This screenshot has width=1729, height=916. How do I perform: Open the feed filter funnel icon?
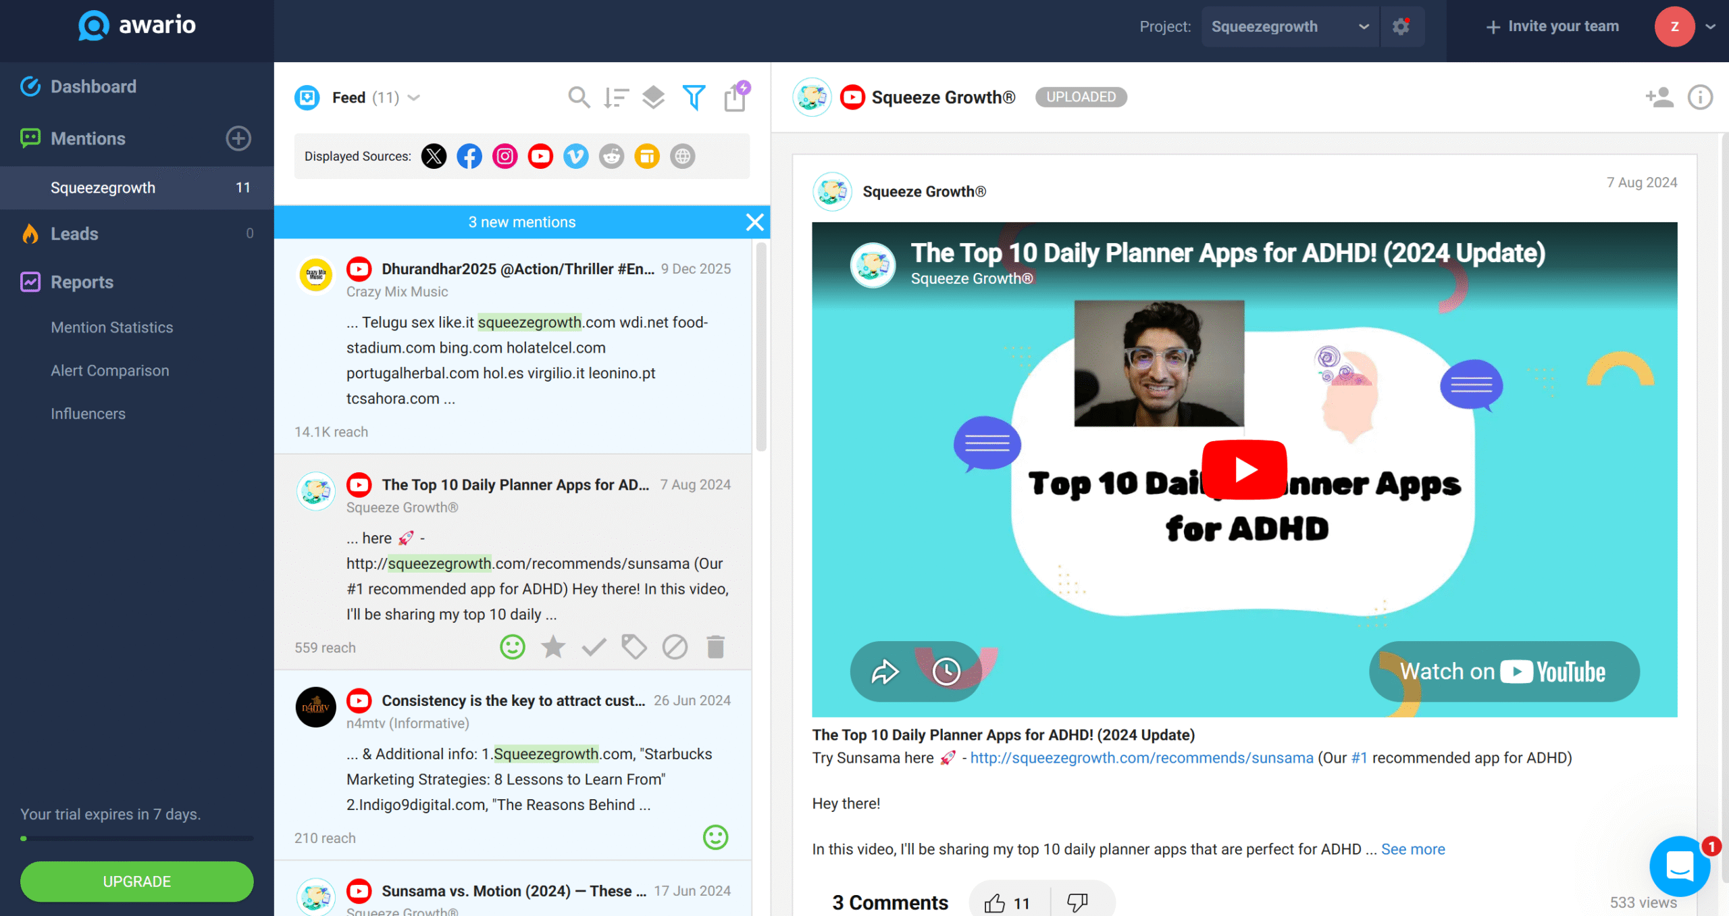click(694, 97)
